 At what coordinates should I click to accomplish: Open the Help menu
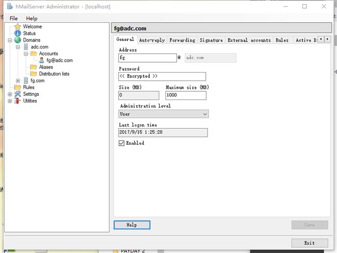[x=32, y=19]
